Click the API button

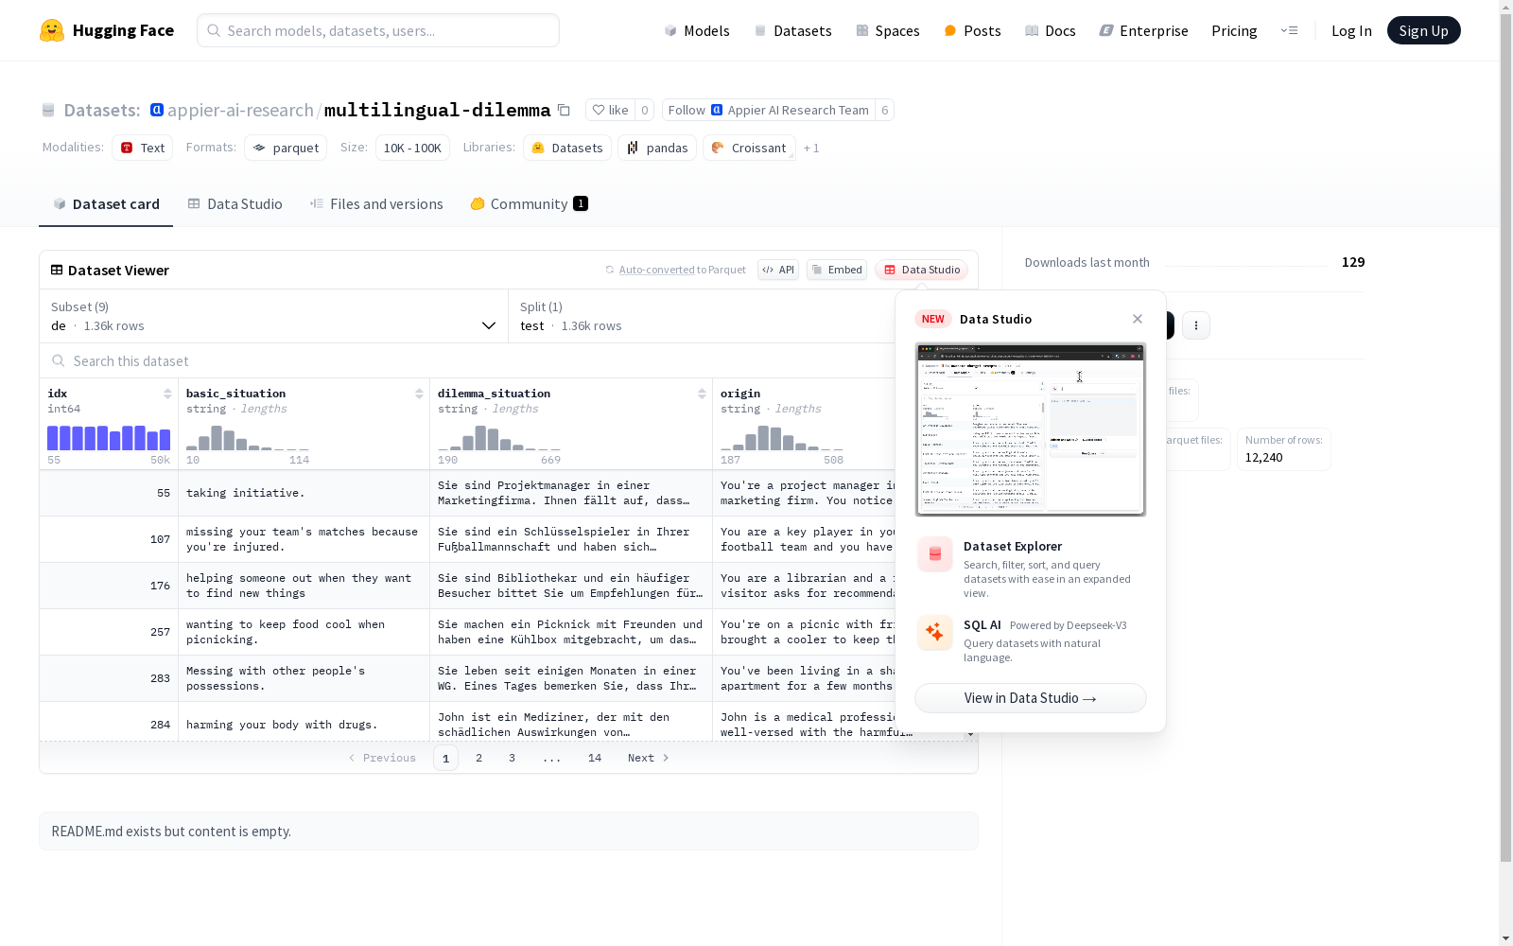coord(778,270)
